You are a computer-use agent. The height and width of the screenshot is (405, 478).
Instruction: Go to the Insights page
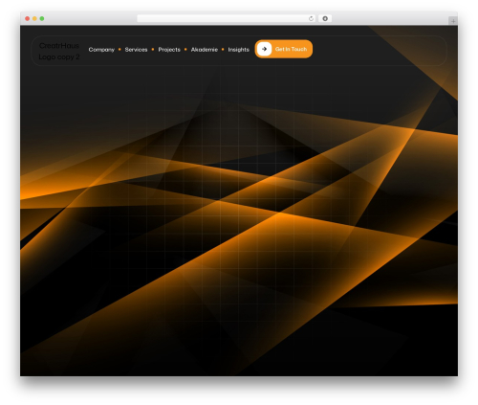pyautogui.click(x=238, y=50)
